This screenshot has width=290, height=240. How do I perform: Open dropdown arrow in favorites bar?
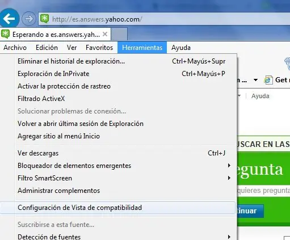255,80
